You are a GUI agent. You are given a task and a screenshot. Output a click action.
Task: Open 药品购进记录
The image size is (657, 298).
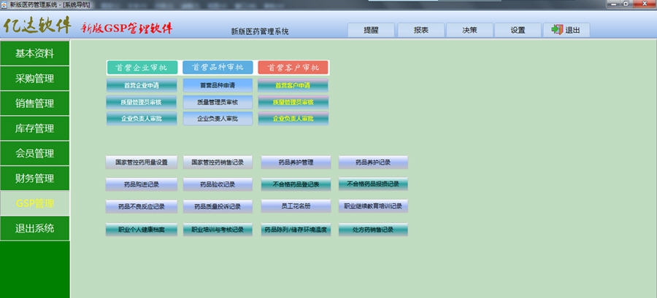[142, 184]
